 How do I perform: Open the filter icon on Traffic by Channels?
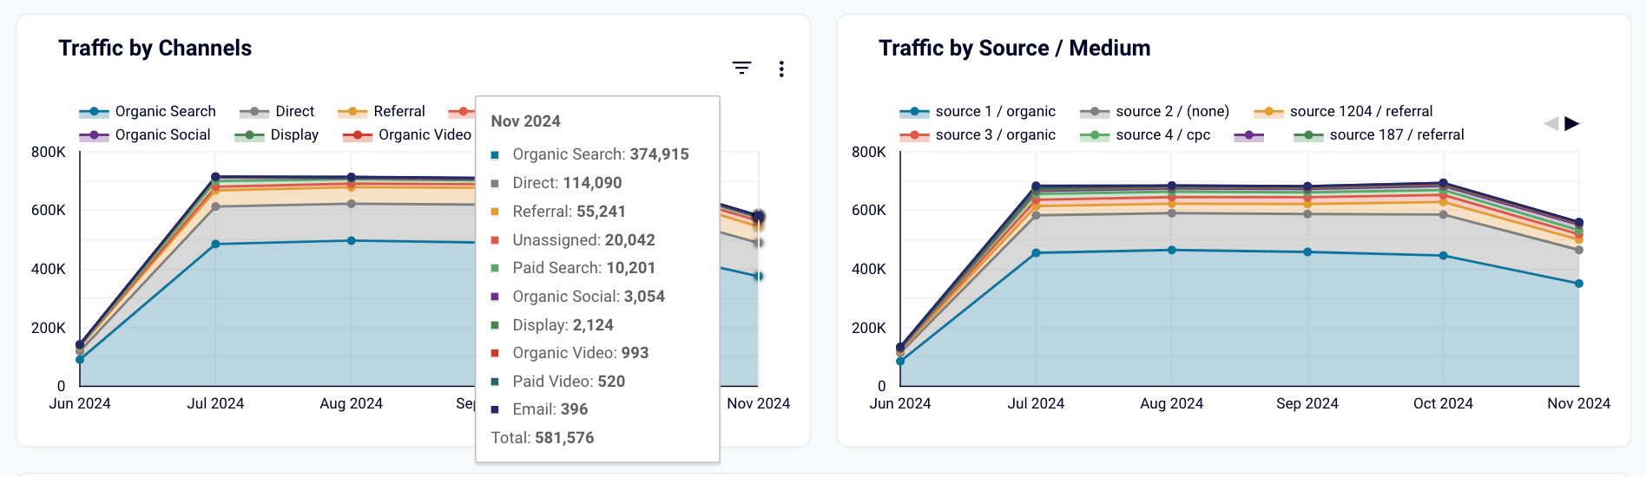pyautogui.click(x=741, y=68)
